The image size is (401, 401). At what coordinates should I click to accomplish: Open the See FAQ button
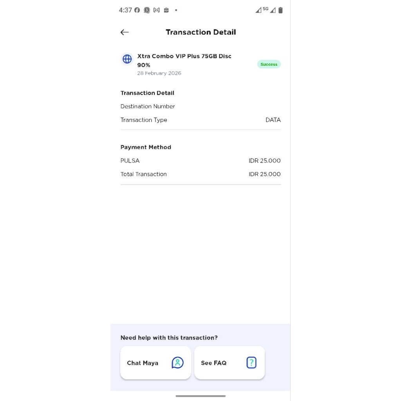point(229,363)
